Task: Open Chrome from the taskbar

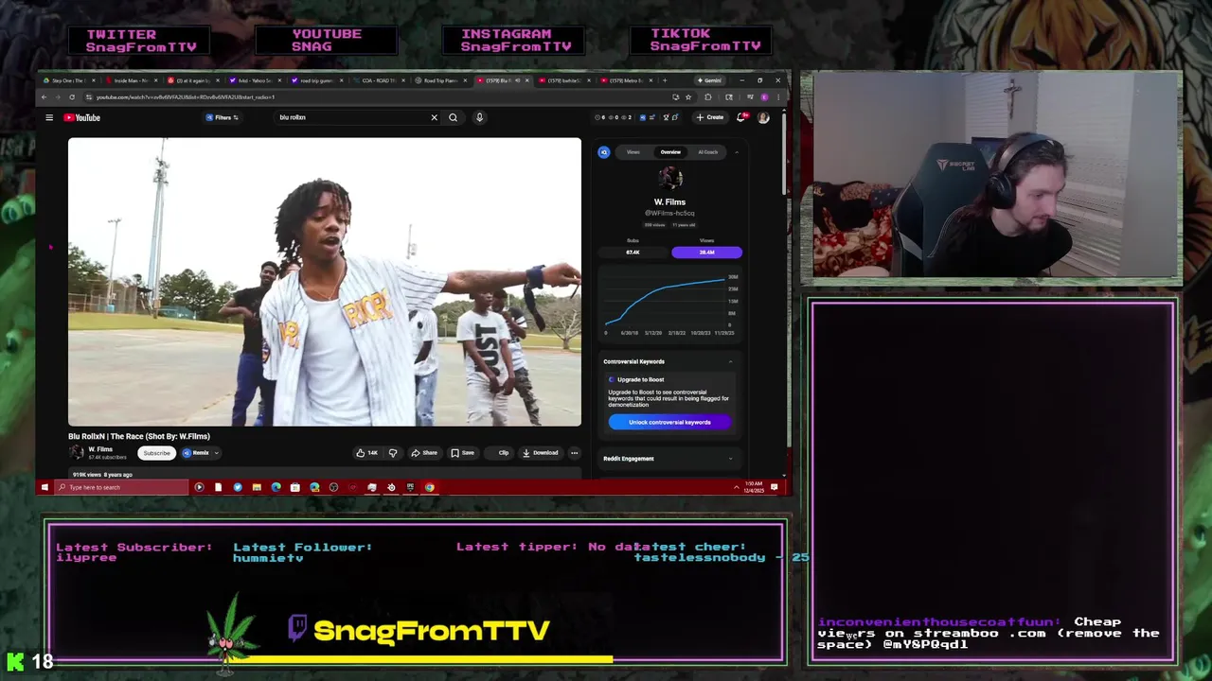Action: coord(430,487)
